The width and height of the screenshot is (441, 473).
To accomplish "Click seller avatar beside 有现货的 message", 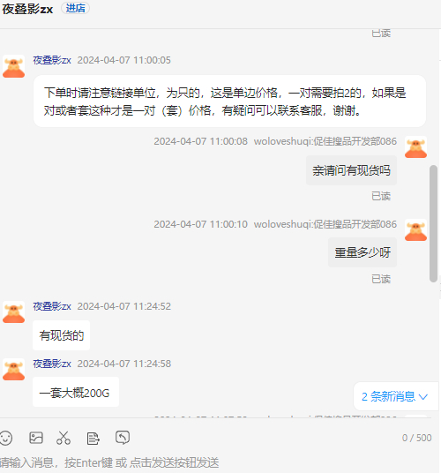I will coord(13,312).
